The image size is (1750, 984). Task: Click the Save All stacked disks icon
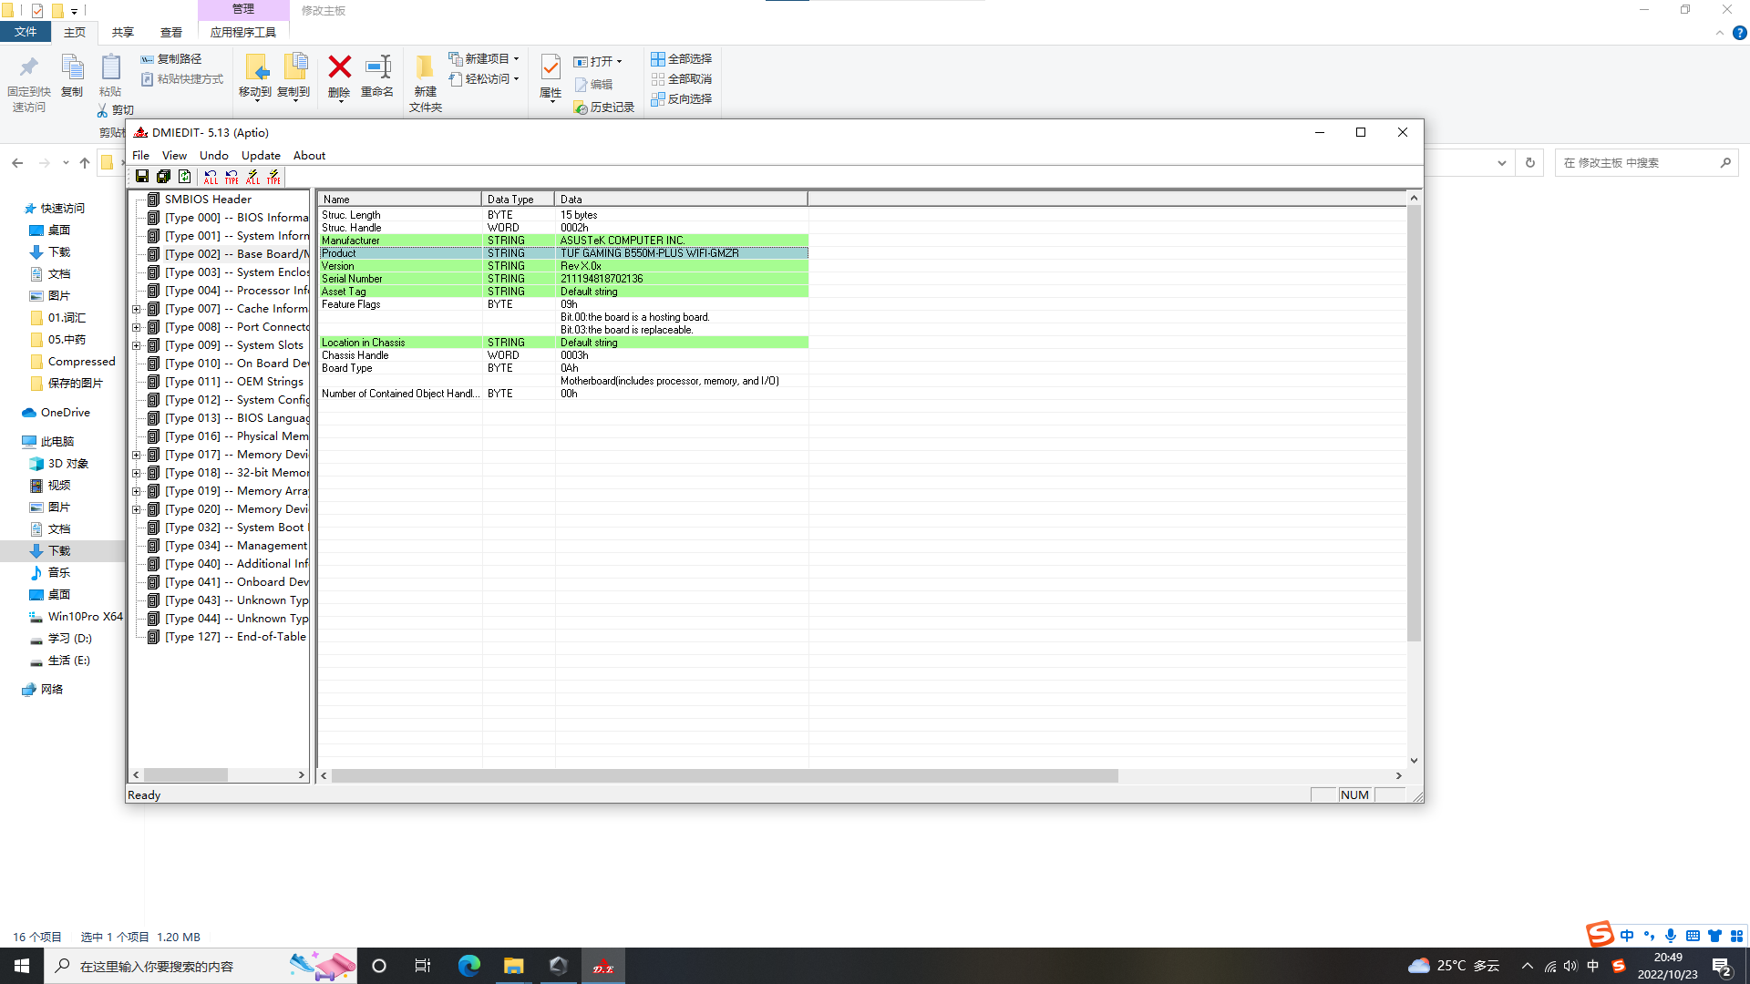[x=163, y=177]
